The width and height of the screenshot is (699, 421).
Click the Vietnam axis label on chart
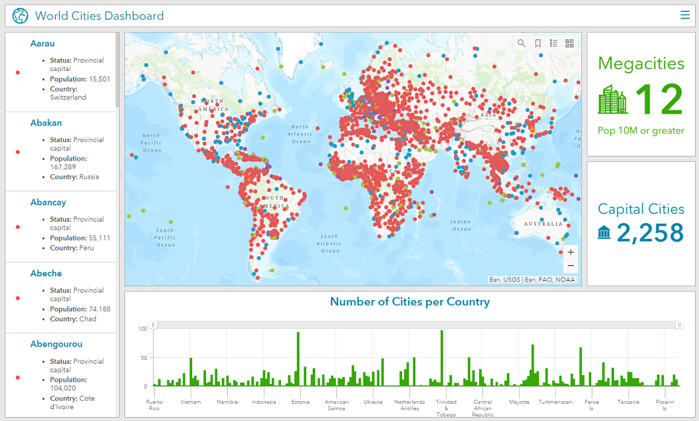190,402
